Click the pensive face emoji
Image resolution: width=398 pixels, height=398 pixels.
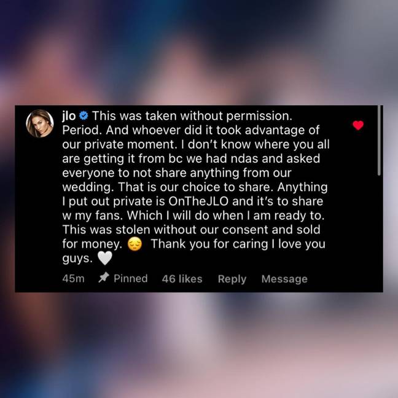tap(135, 244)
